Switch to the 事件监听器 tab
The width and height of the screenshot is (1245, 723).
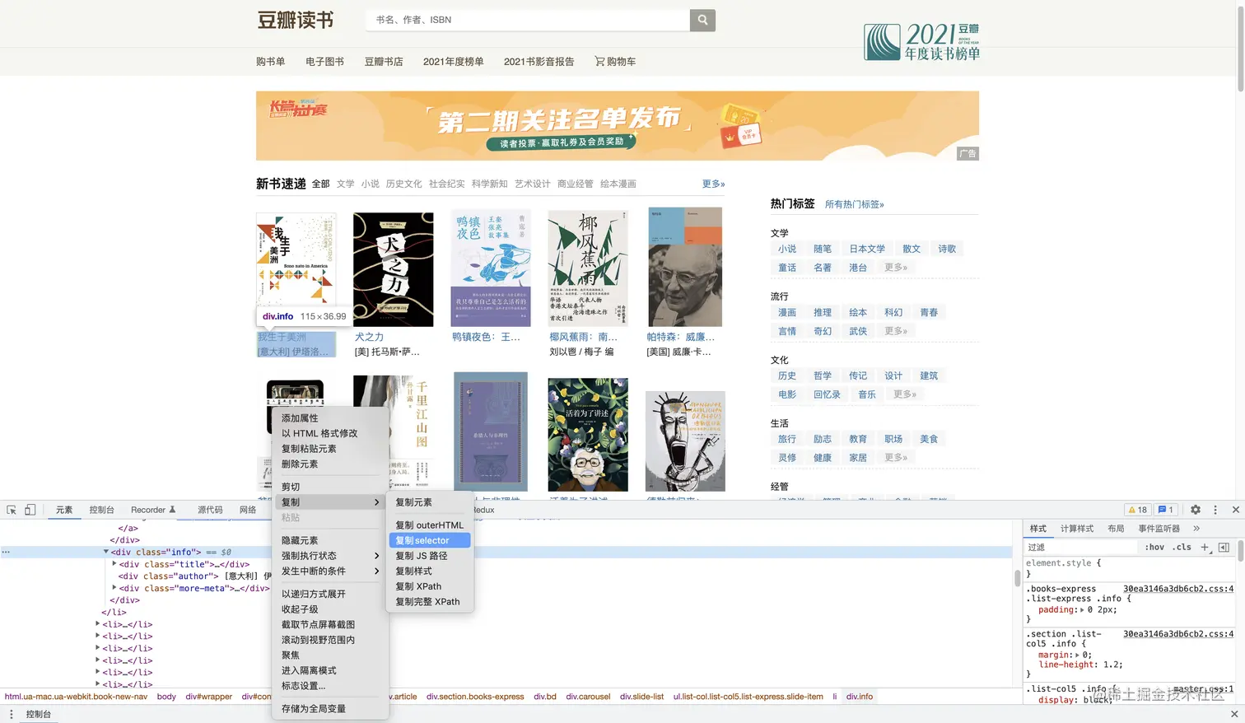pyautogui.click(x=1159, y=529)
